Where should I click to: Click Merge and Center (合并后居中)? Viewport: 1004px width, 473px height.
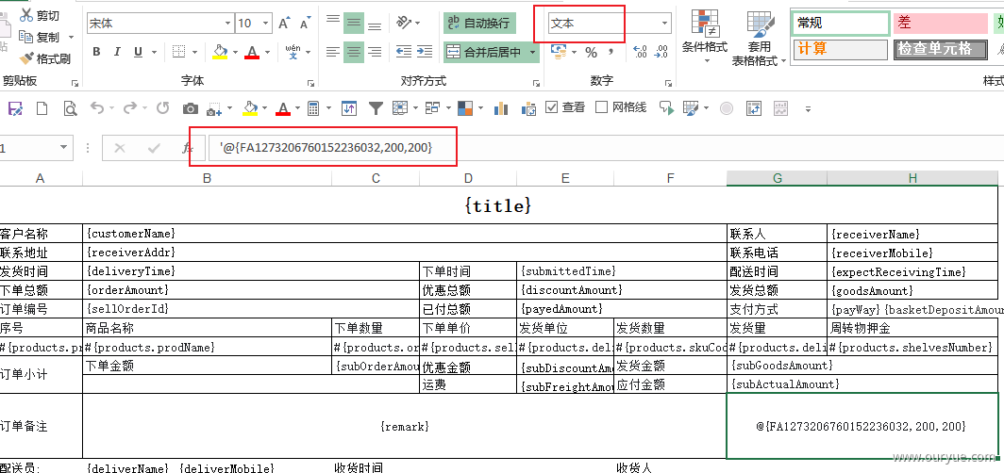[485, 52]
